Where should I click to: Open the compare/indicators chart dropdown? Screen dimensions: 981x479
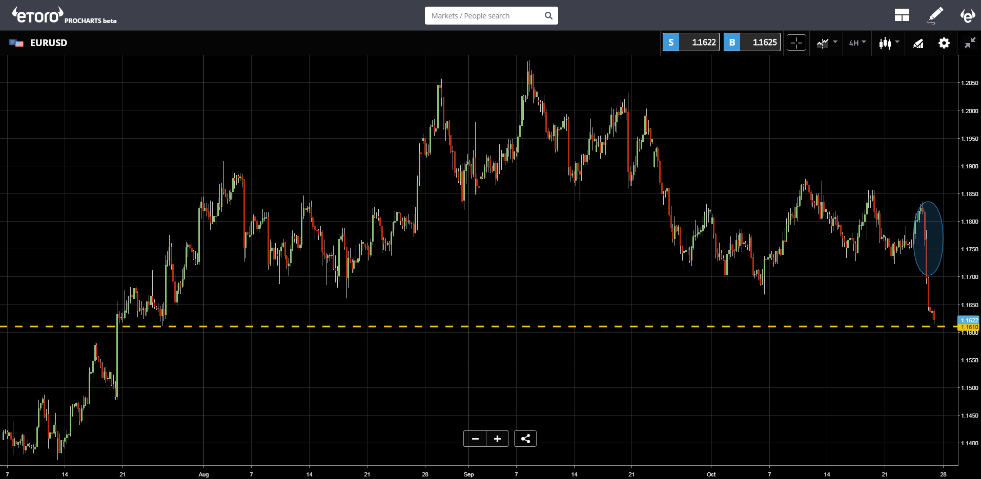pyautogui.click(x=827, y=43)
